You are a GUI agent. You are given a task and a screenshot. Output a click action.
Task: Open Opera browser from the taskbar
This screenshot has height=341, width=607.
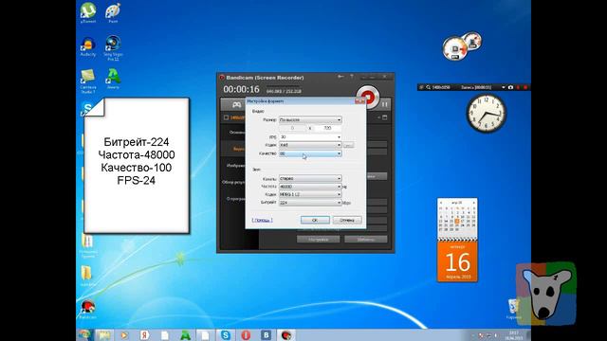[246, 335]
